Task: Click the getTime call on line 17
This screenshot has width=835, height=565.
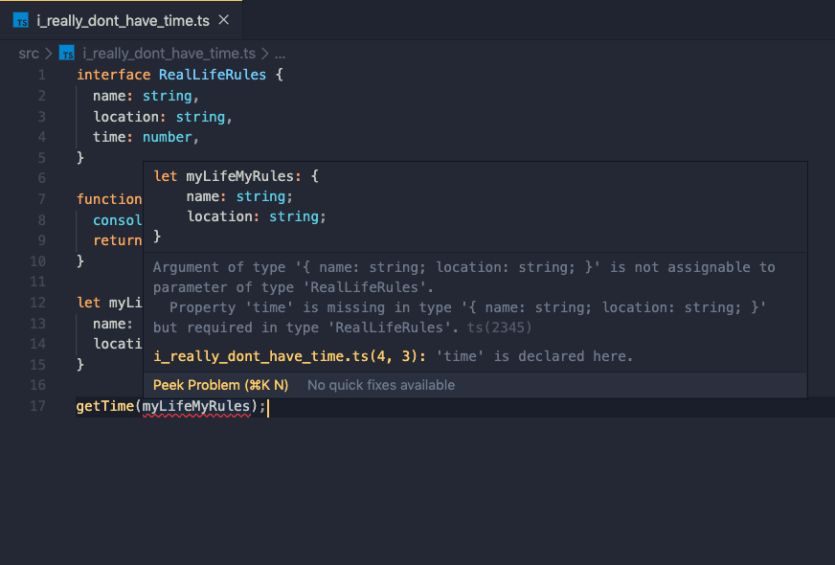Action: click(x=104, y=406)
